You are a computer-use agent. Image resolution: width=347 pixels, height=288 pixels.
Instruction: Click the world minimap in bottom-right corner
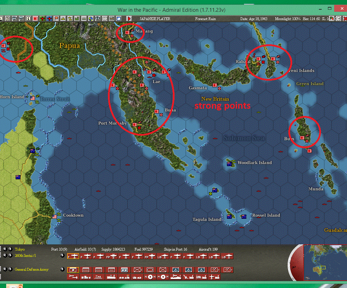pos(325,262)
